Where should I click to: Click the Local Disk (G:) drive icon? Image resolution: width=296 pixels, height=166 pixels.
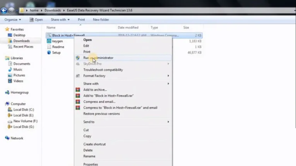[x=10, y=127]
